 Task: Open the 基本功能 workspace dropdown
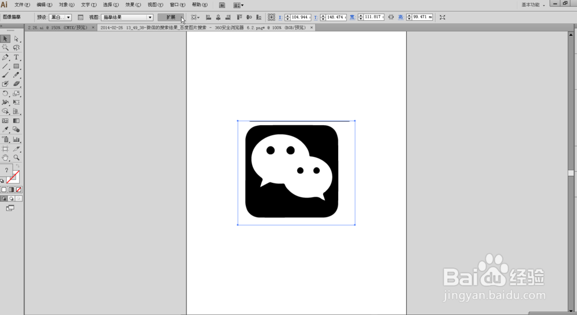coord(533,5)
